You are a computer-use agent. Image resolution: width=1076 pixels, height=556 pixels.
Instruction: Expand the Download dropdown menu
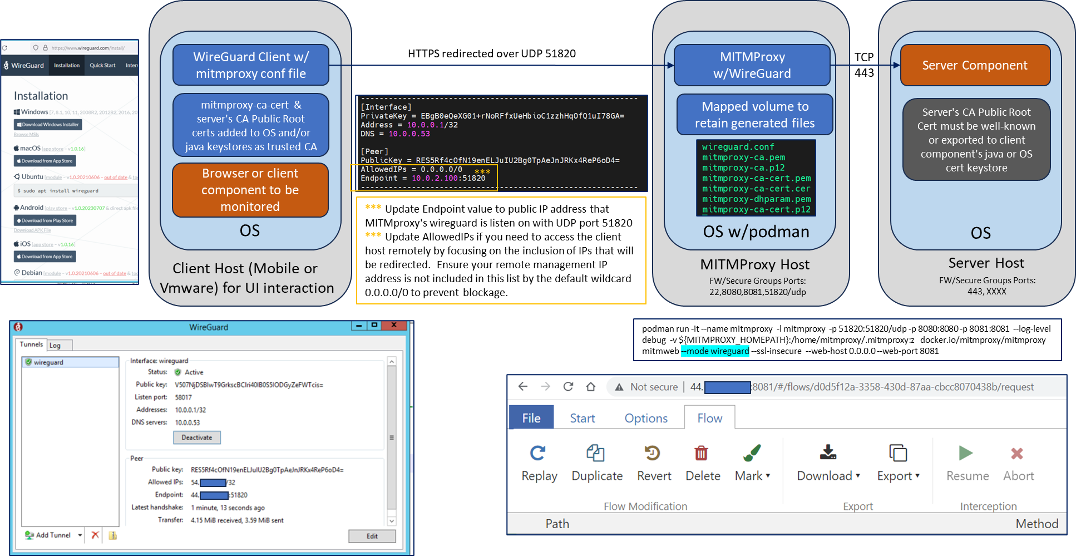pos(828,463)
